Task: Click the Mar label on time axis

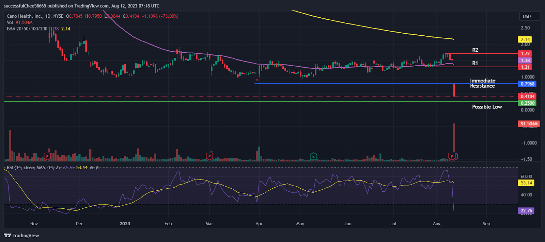Action: point(209,224)
